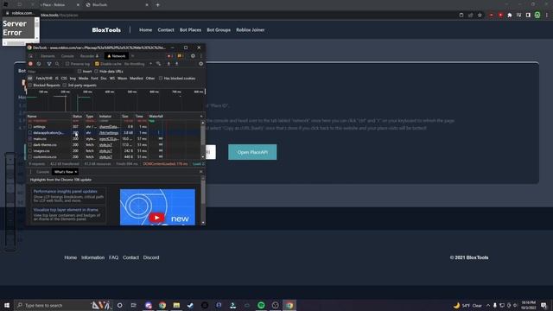
Task: Open Bot Places nav link
Action: pos(190,30)
